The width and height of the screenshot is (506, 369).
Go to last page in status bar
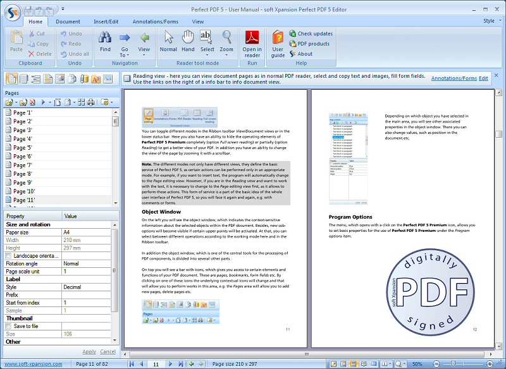click(x=181, y=364)
